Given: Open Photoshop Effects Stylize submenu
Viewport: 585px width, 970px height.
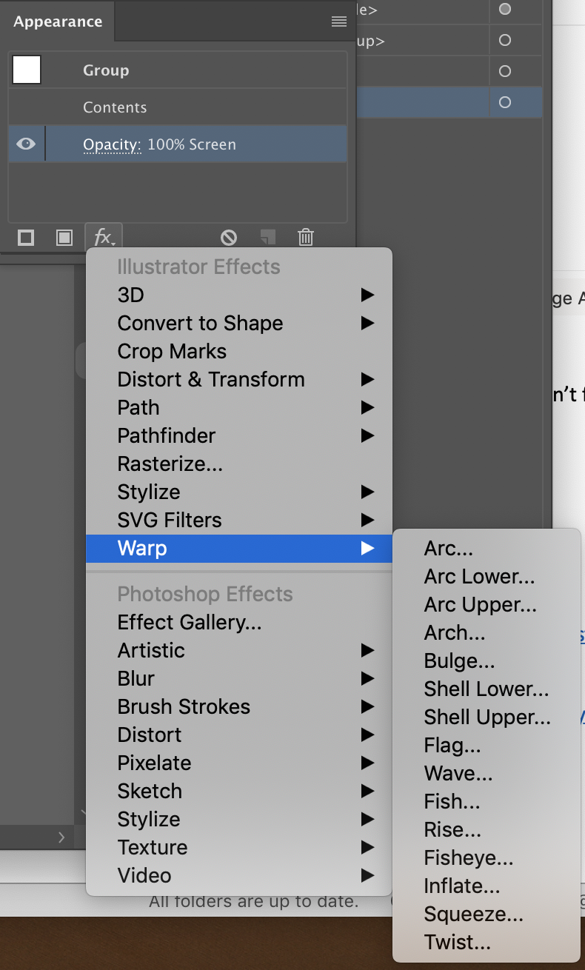Looking at the screenshot, I should point(239,819).
